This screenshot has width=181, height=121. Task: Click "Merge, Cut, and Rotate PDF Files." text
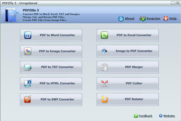[44, 17]
